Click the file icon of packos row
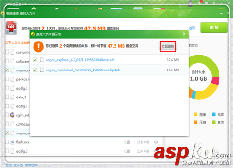This screenshot has height=168, width=233. [13, 79]
